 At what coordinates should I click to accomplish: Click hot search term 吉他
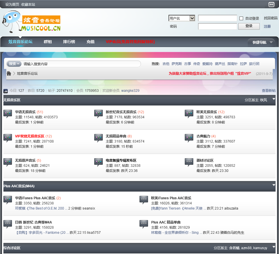click(166, 64)
